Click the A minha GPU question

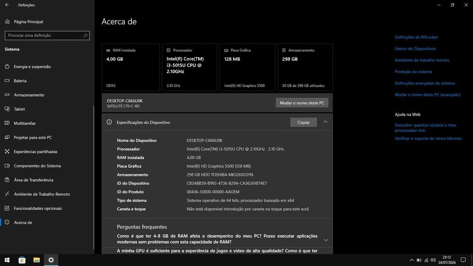coord(217,251)
